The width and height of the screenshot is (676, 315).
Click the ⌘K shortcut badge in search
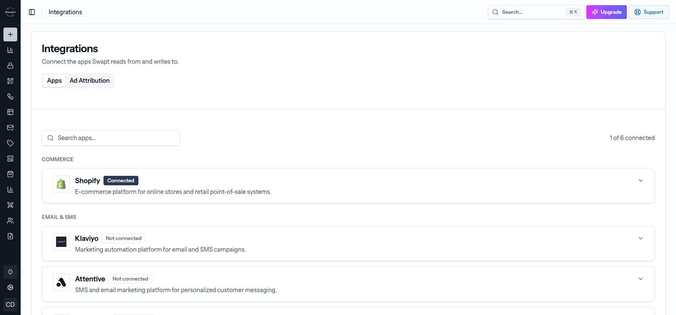(573, 12)
